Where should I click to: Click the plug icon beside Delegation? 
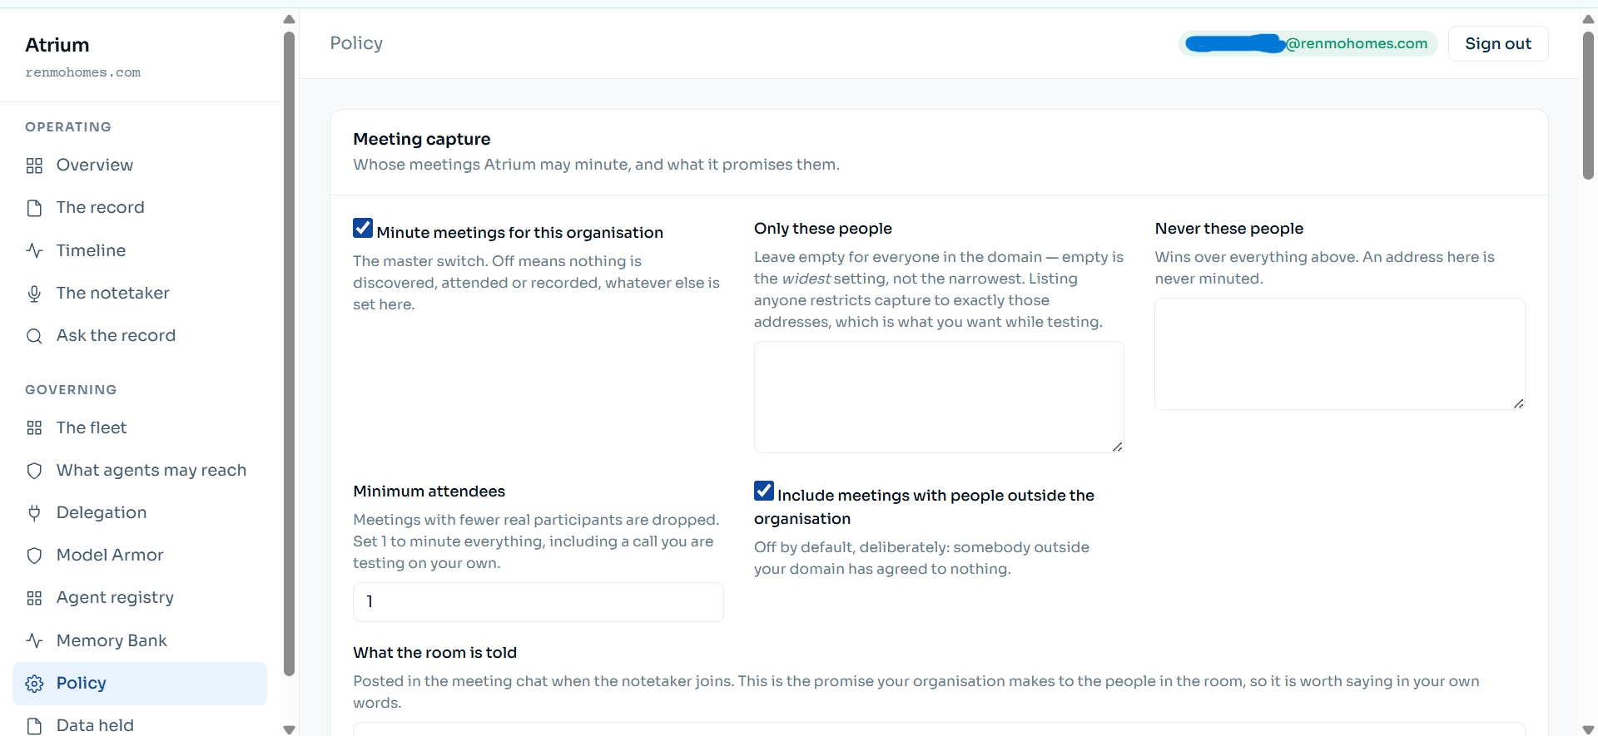pos(34,513)
